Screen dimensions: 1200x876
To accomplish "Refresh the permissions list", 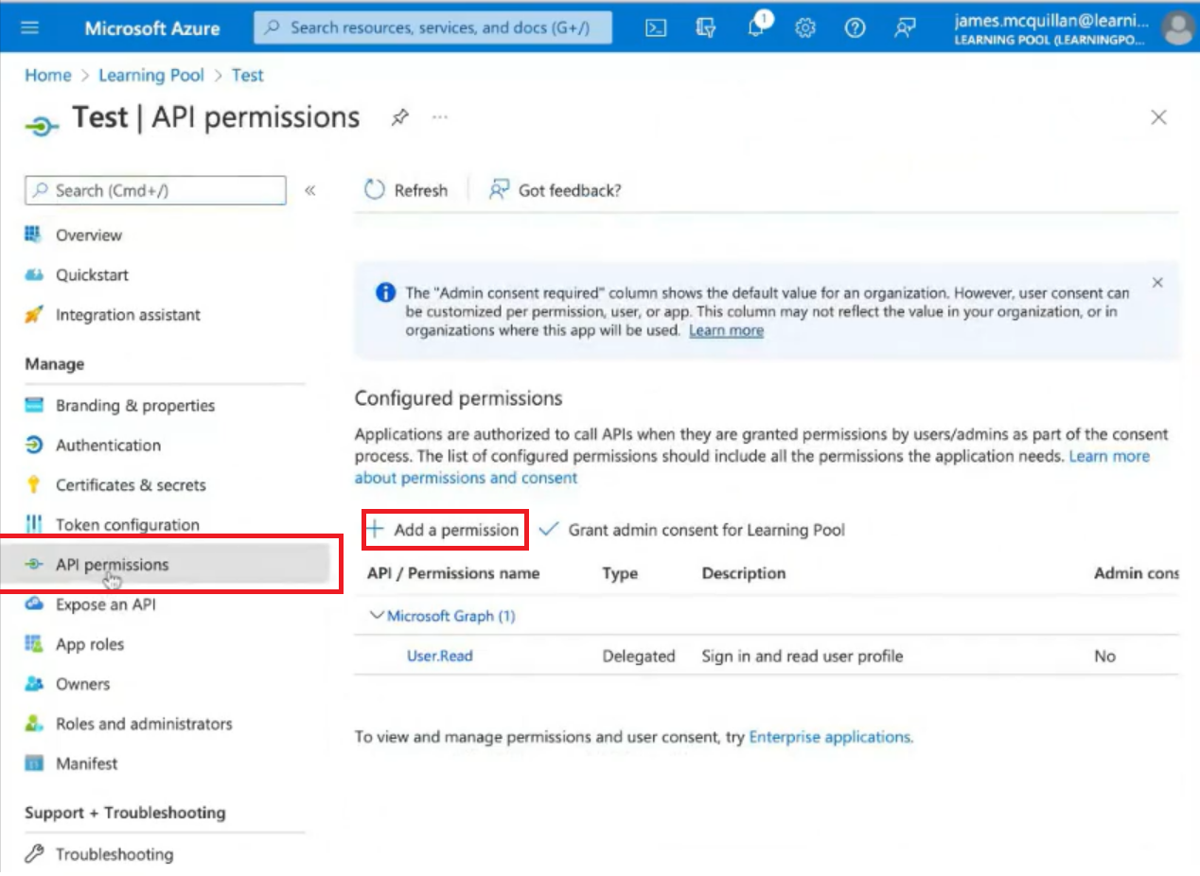I will click(x=407, y=190).
